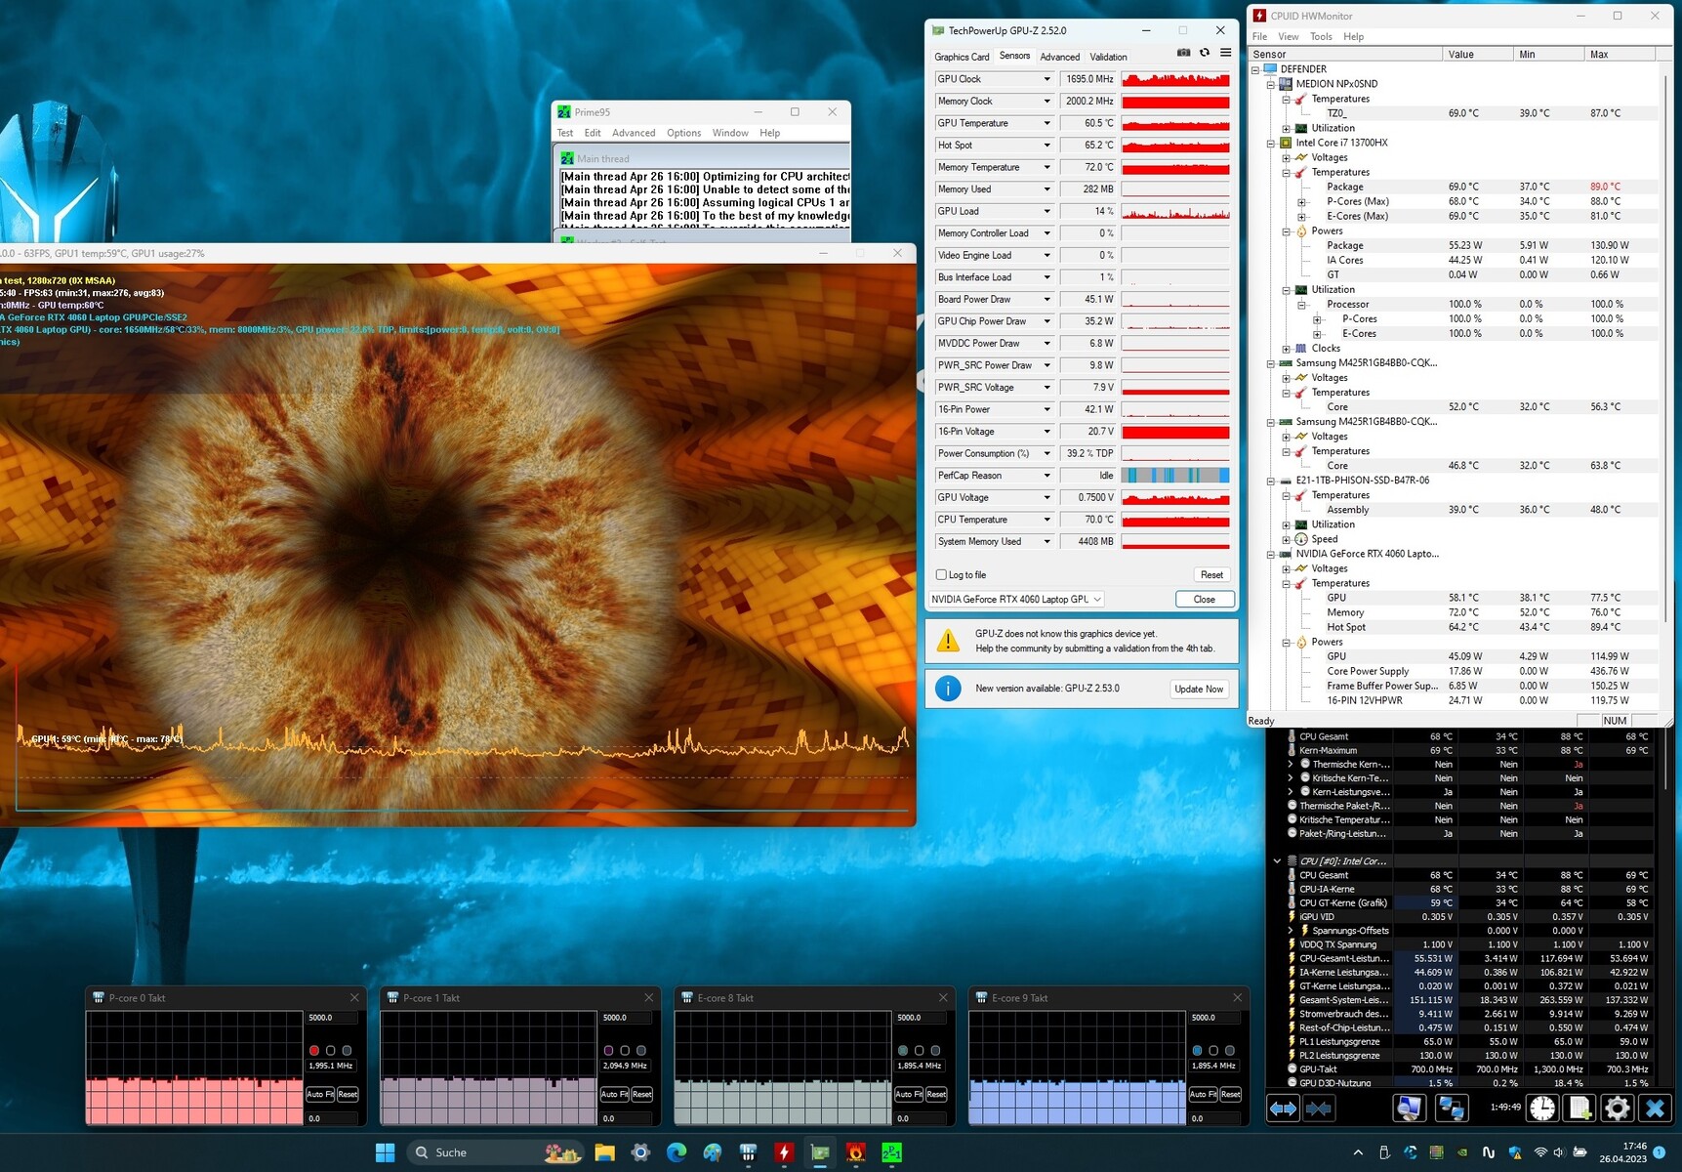Click the HWiNFO collapse arrows icon
The height and width of the screenshot is (1172, 1682).
(1319, 1108)
